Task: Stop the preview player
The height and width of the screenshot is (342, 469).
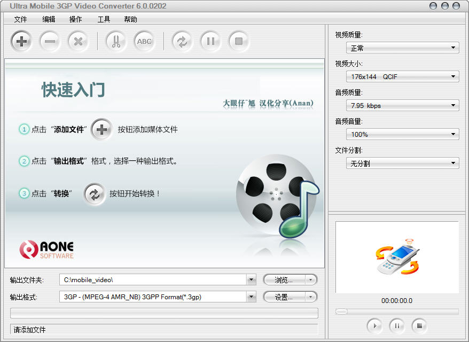Action: (x=420, y=325)
